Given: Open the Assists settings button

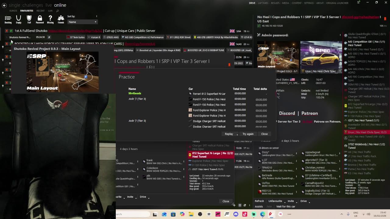Looking at the screenshot, I should 259,207.
